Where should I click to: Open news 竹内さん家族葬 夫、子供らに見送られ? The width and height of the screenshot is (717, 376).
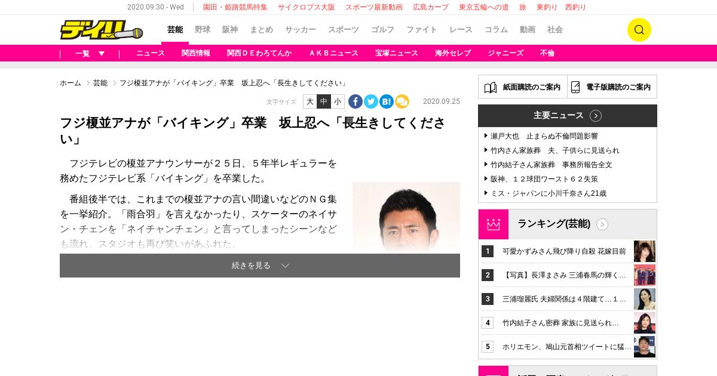(x=555, y=150)
